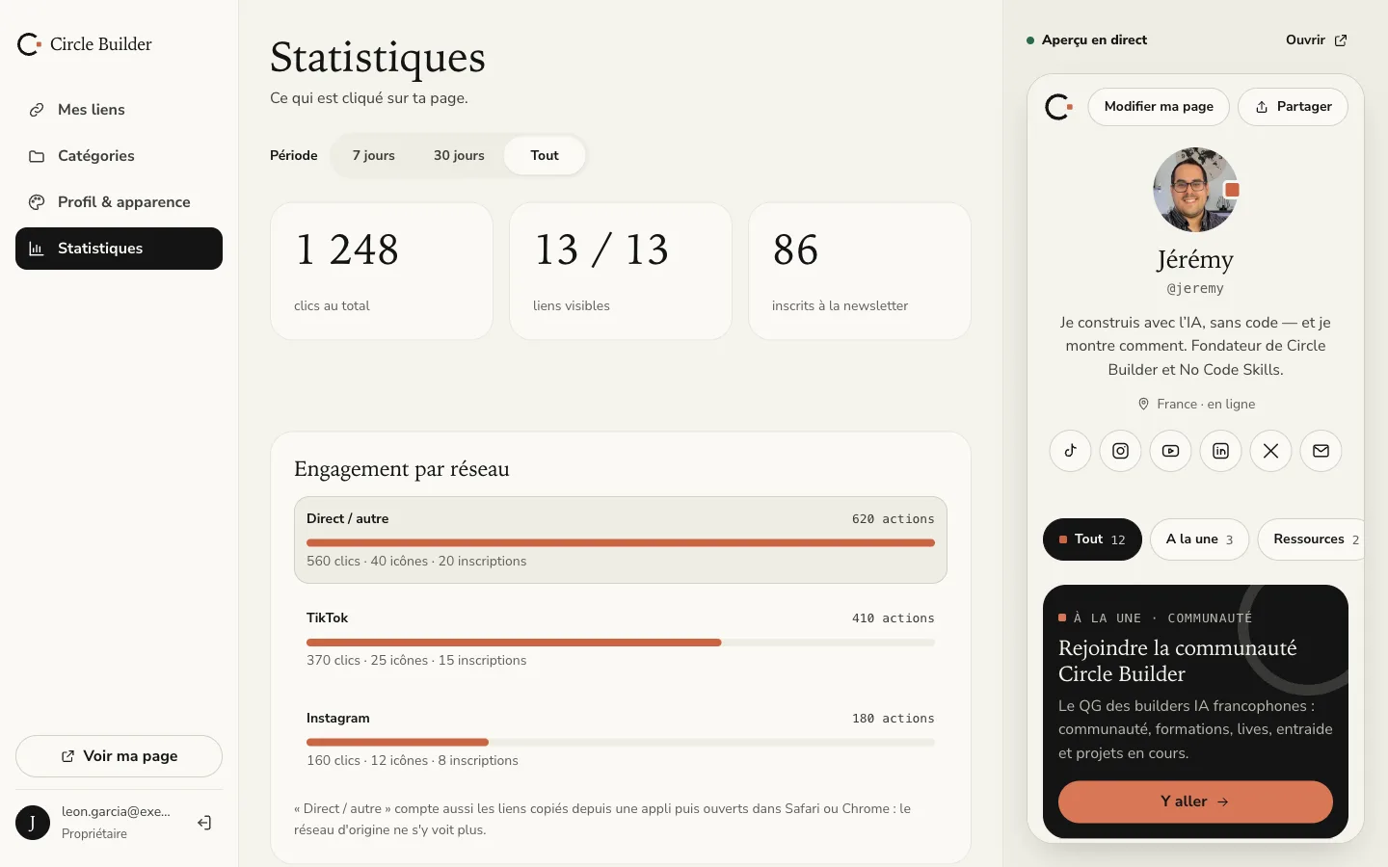Click '160 clics · 12 icônes · 8 inscriptions' text
1388x867 pixels.
pos(413,760)
